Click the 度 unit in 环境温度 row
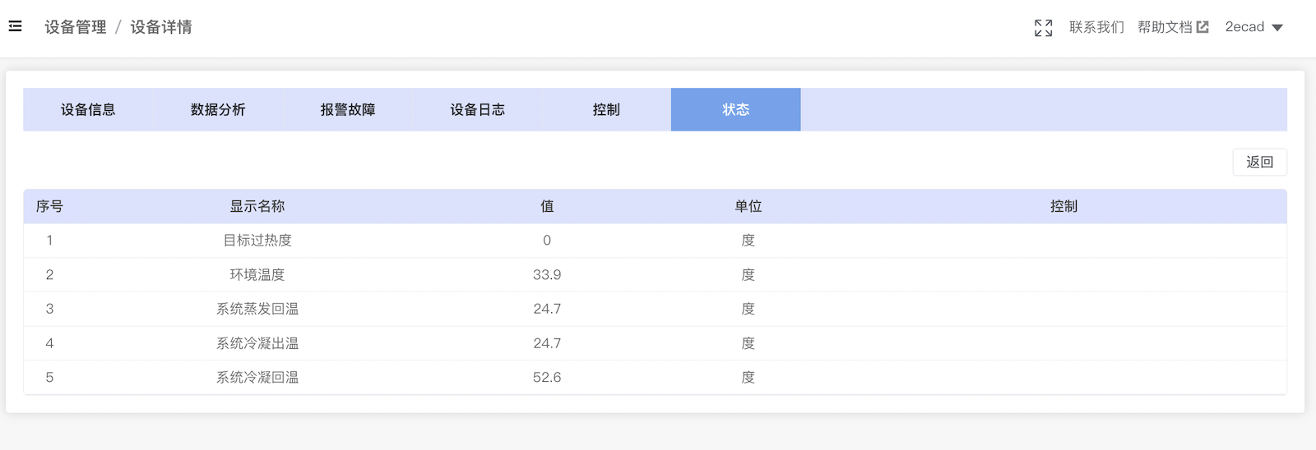Image resolution: width=1316 pixels, height=450 pixels. point(748,274)
